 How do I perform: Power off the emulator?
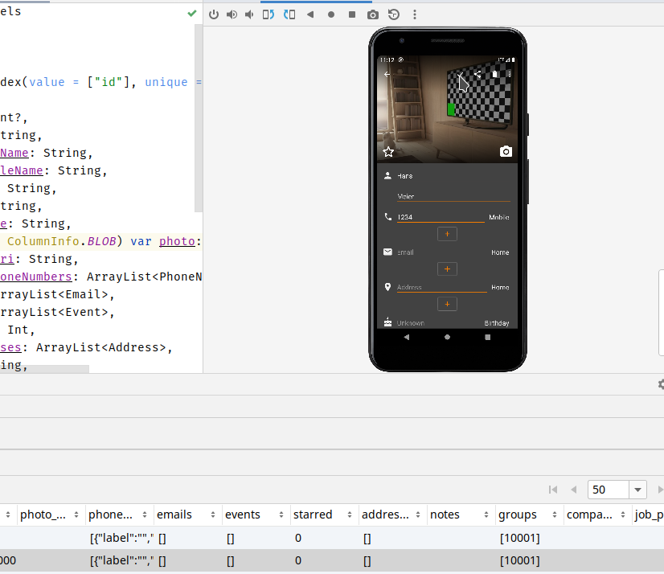[213, 14]
